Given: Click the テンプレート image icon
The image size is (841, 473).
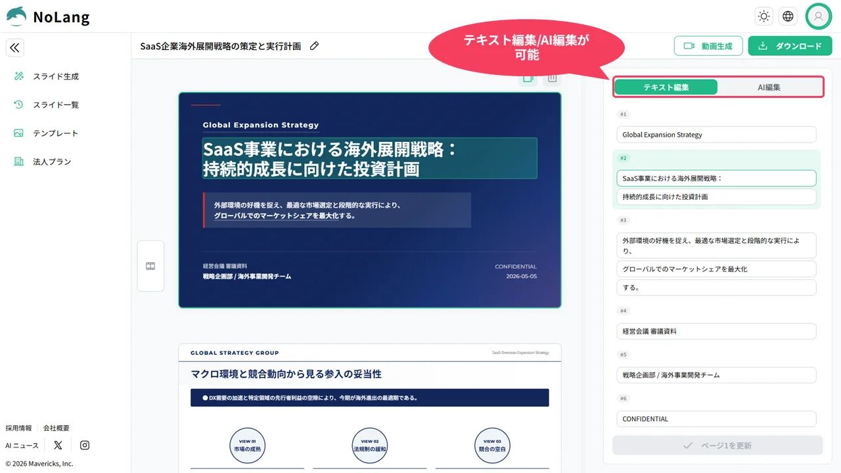Looking at the screenshot, I should point(19,133).
